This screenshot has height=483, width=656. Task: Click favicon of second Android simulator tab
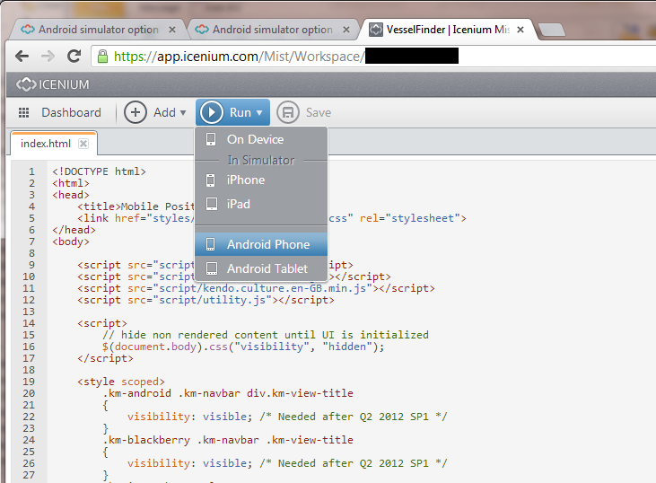coord(202,30)
